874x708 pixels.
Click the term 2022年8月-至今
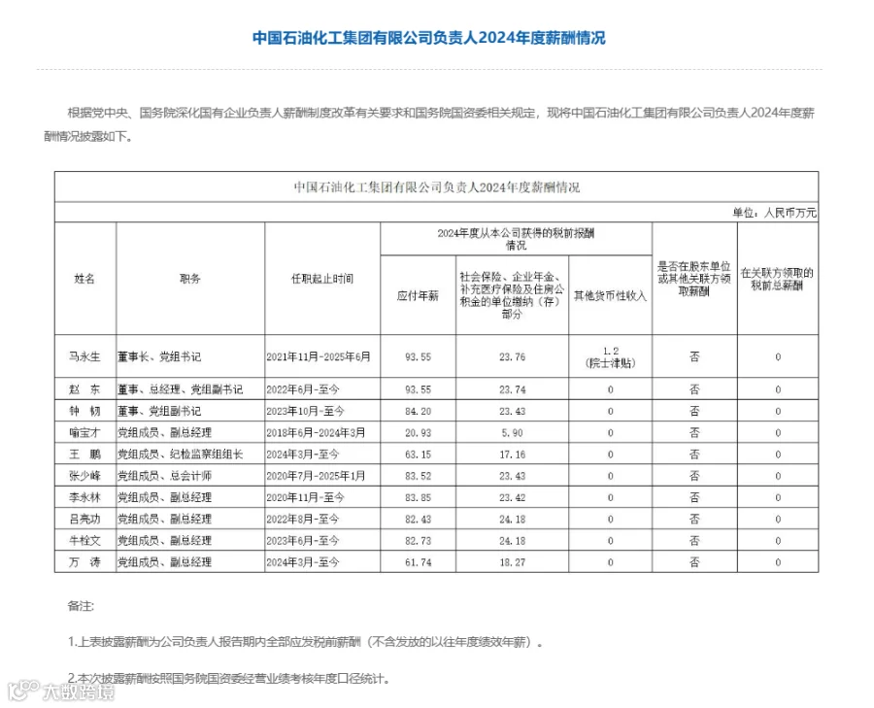coord(303,520)
